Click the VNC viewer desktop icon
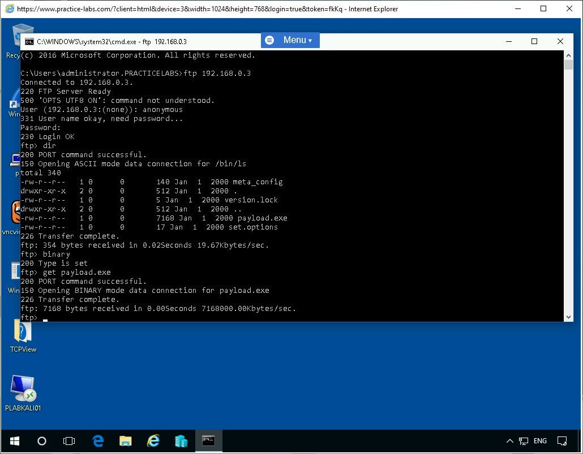 click(11, 217)
